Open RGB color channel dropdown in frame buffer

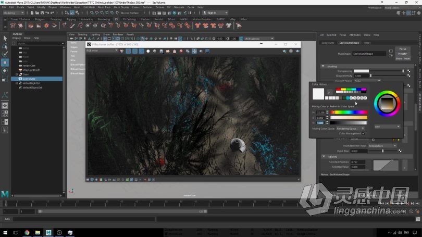click(x=102, y=51)
